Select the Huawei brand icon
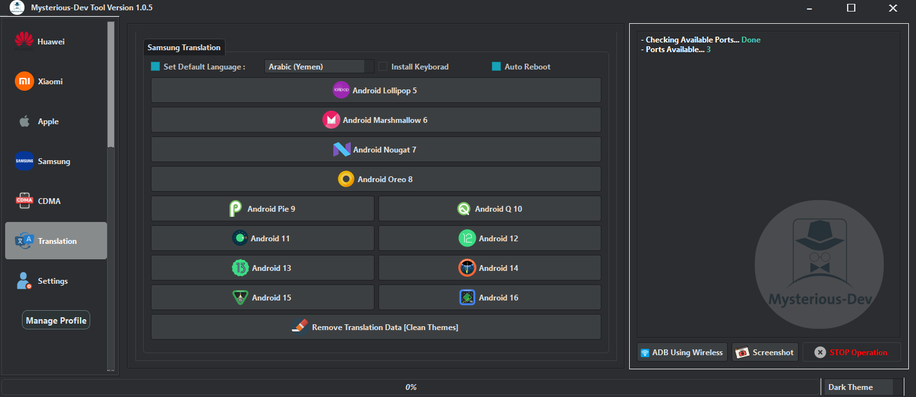This screenshot has width=916, height=397. (x=23, y=41)
